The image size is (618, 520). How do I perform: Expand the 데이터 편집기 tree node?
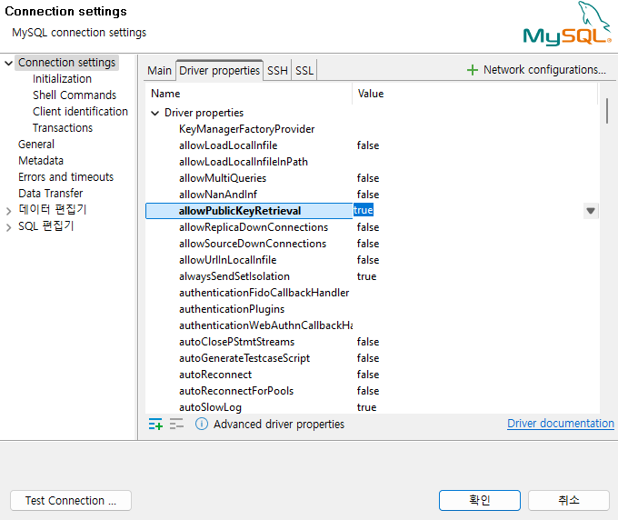(9, 211)
